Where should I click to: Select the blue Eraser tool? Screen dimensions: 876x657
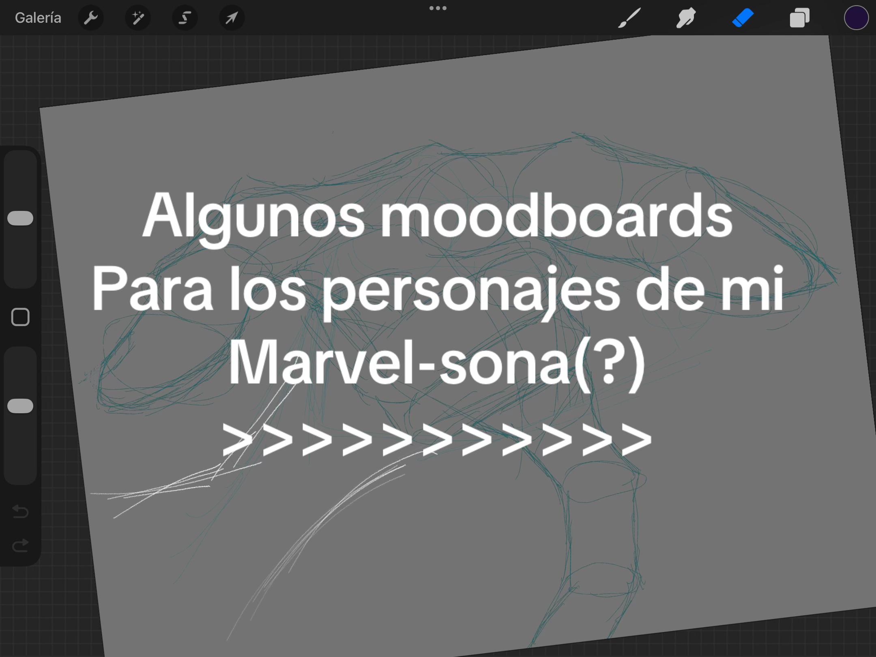743,18
